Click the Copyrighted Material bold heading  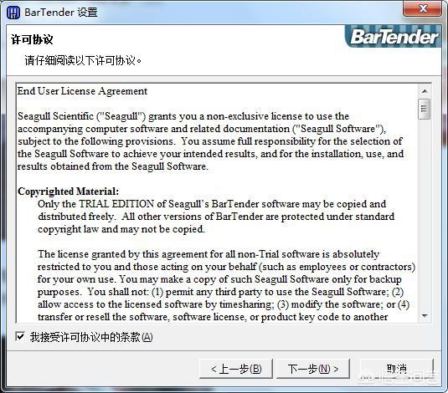[x=68, y=191]
